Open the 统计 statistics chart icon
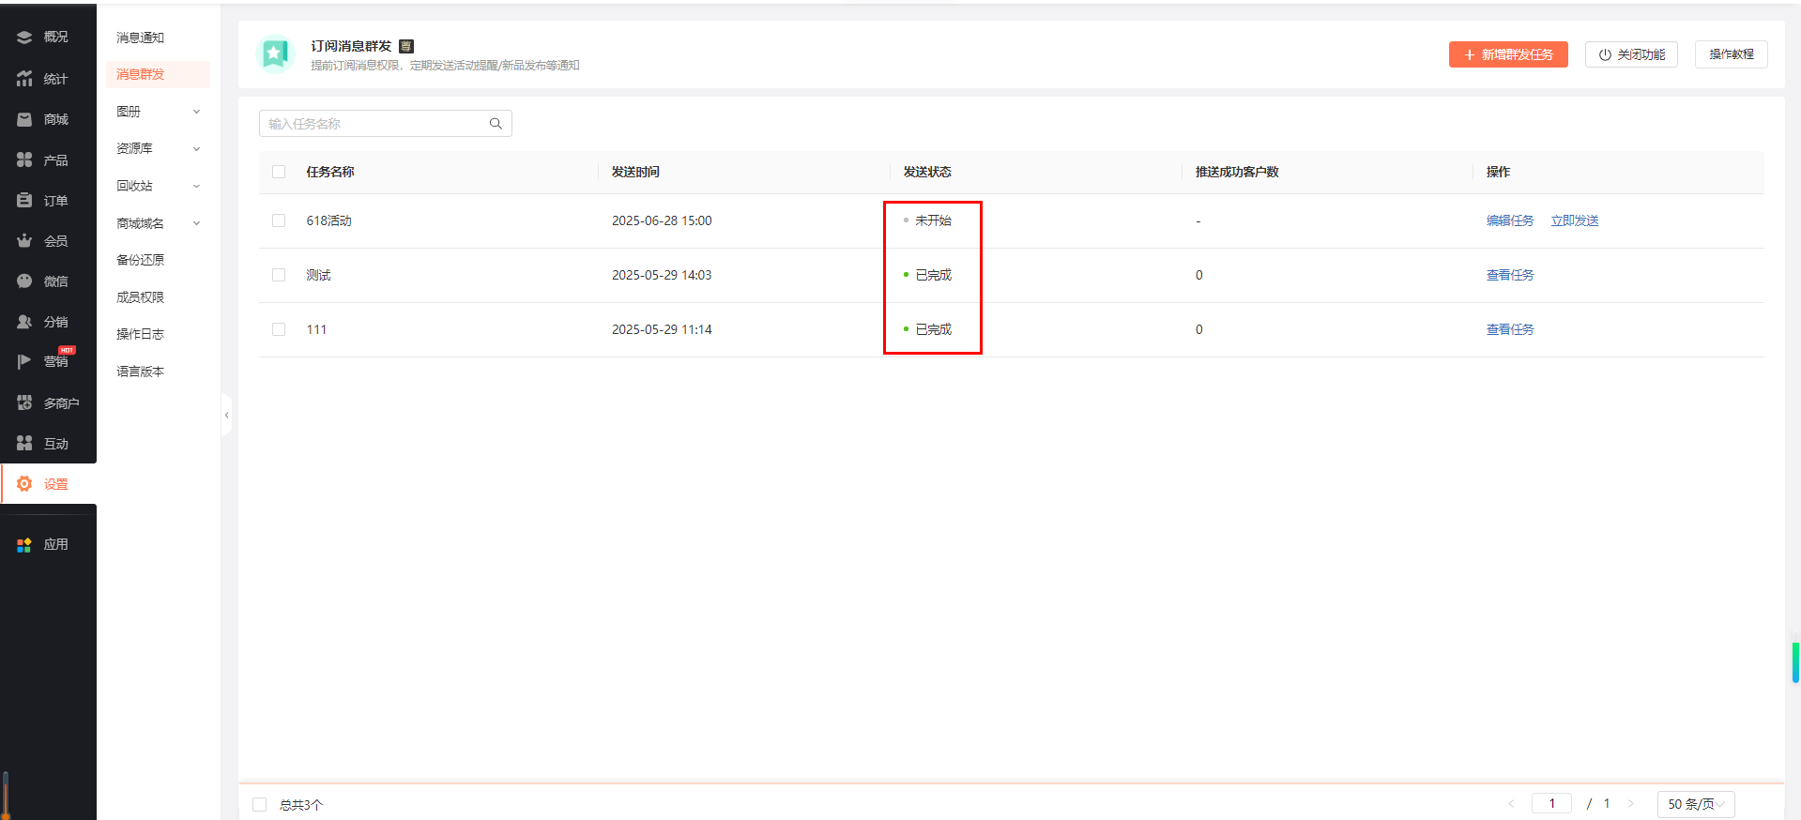Screen dimensions: 1801x820 click(24, 79)
